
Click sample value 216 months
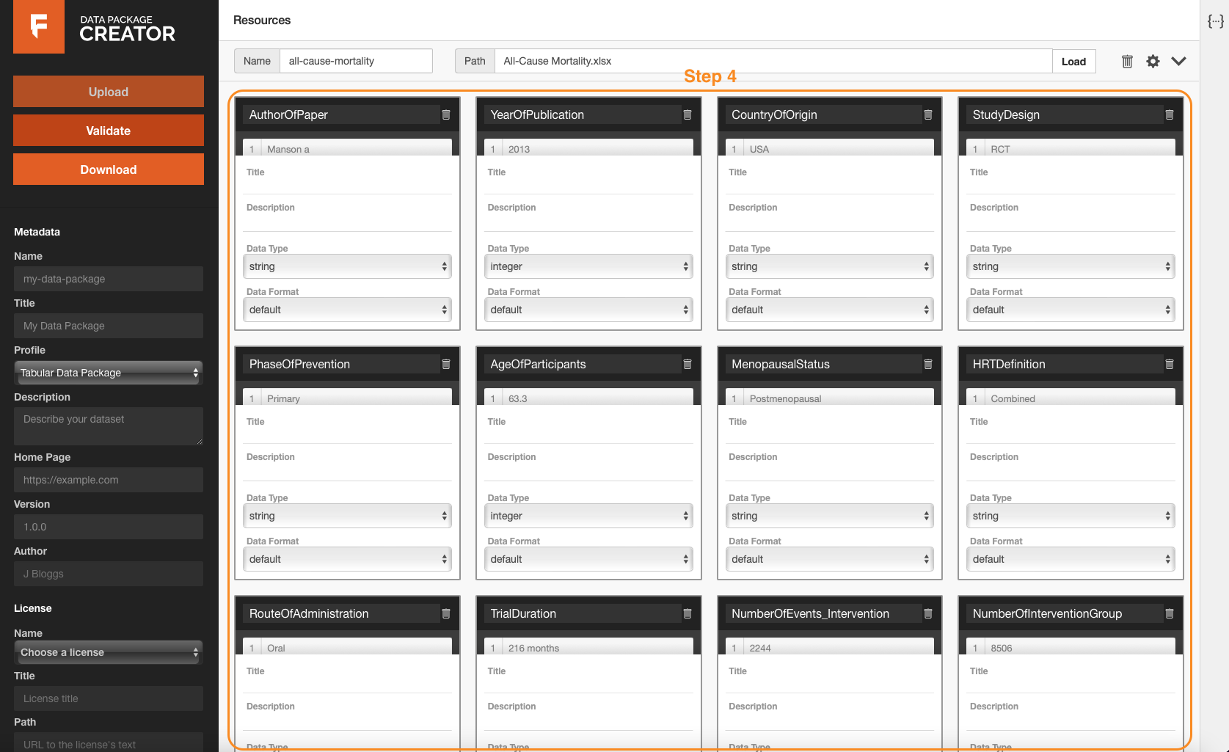[x=533, y=648]
